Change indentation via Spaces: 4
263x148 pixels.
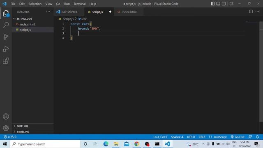click(x=177, y=137)
